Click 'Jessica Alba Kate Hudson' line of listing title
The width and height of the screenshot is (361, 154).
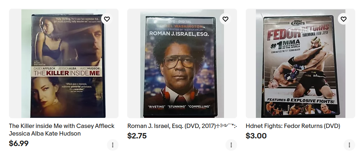pyautogui.click(x=45, y=134)
